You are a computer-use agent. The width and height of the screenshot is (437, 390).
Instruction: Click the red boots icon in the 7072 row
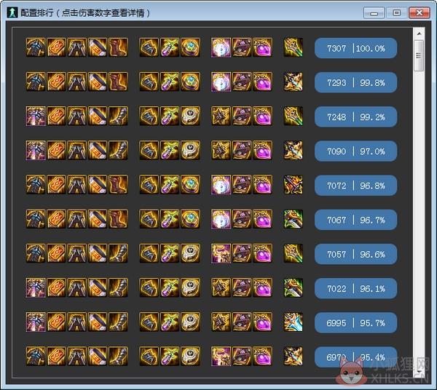[118, 185]
